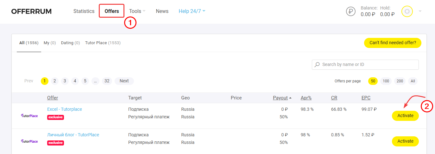Sort by EPC column header

click(x=366, y=98)
